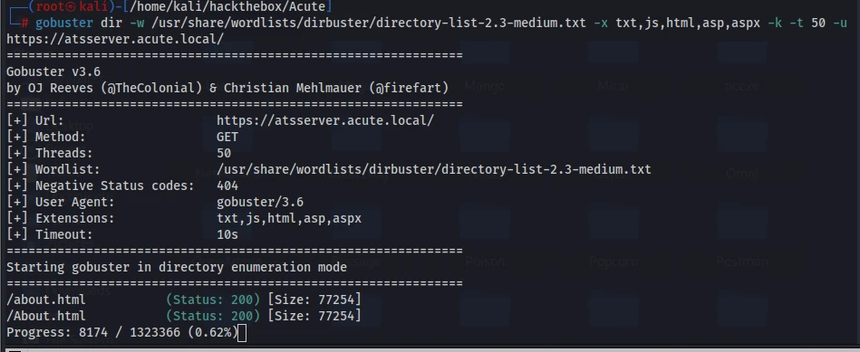
Task: Click the terminal cursor block after the progress percentage
Action: pos(243,332)
